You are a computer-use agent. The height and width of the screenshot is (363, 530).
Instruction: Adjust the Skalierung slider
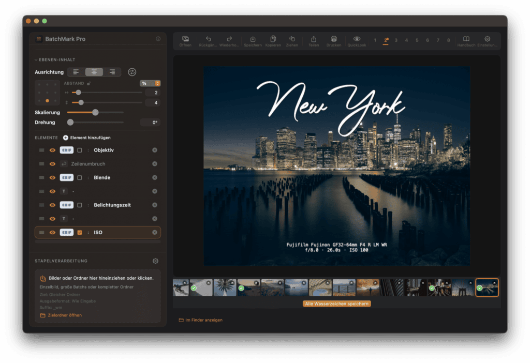pos(95,112)
